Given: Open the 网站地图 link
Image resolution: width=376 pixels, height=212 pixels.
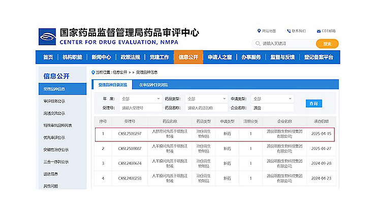Looking at the screenshot, I should 269,31.
